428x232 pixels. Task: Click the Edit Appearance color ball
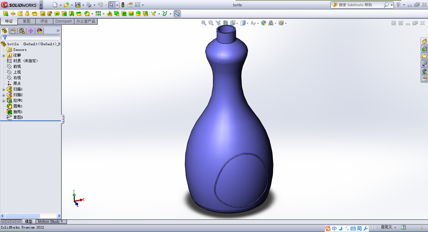point(264,23)
